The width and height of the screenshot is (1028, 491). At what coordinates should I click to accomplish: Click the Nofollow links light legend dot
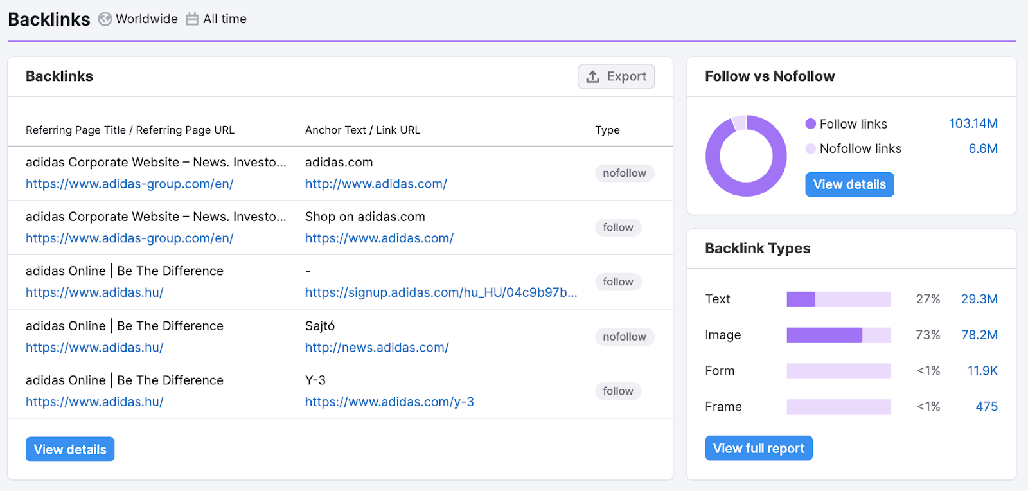pyautogui.click(x=811, y=148)
